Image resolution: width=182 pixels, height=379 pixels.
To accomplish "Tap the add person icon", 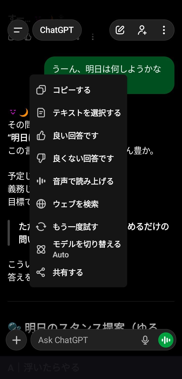I will pos(142,30).
